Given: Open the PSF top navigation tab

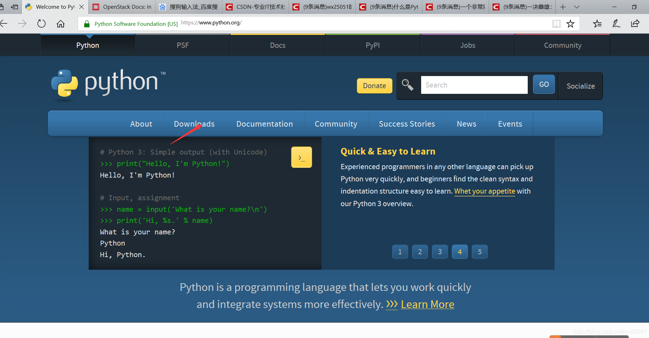Looking at the screenshot, I should [x=183, y=45].
